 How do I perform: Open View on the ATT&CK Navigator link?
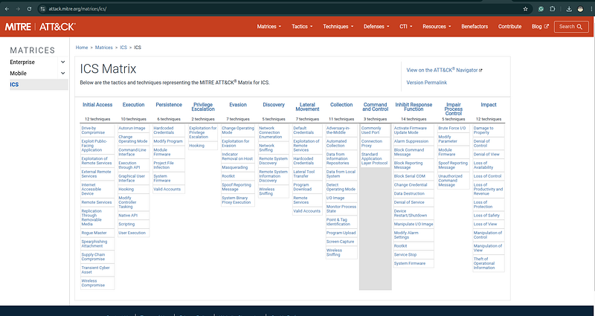click(444, 70)
